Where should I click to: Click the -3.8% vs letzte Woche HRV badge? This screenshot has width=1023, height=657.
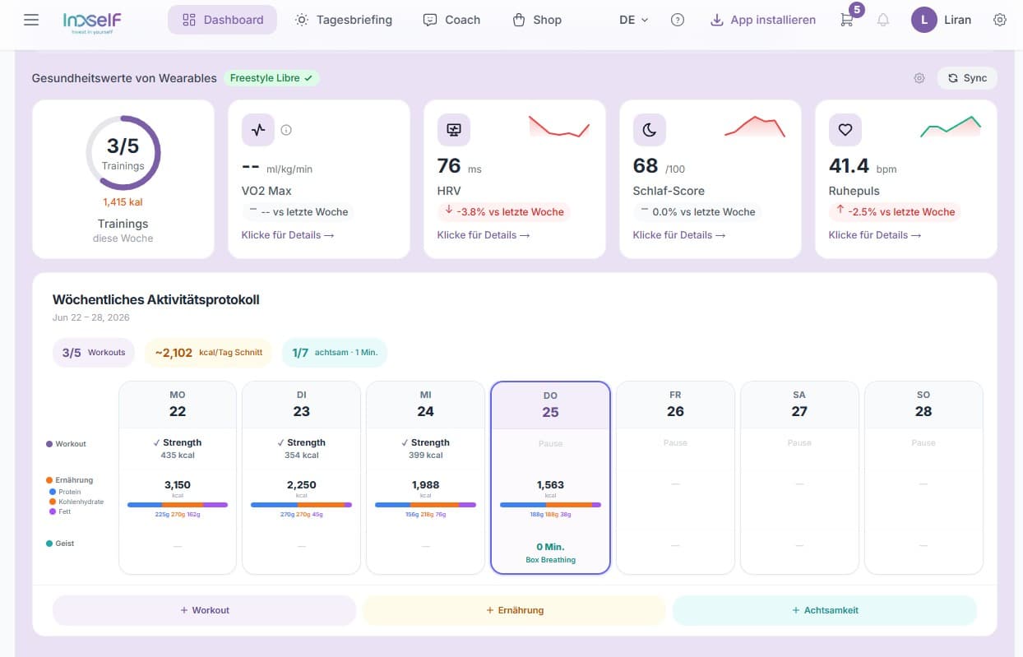(503, 211)
